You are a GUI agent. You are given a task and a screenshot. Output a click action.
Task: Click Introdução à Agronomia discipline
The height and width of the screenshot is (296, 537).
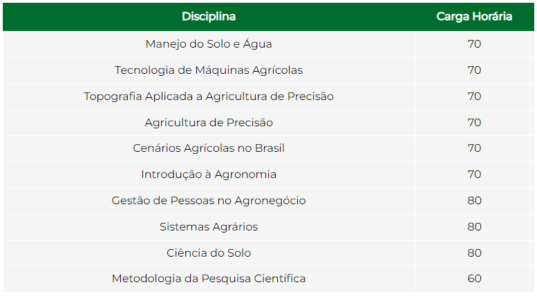[x=209, y=175]
